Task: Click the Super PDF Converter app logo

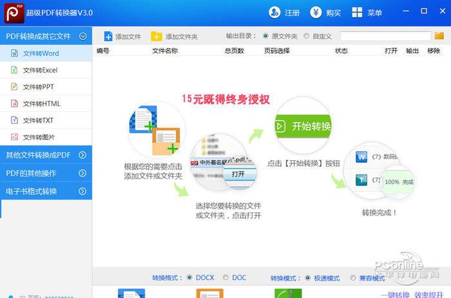Action: tap(14, 13)
